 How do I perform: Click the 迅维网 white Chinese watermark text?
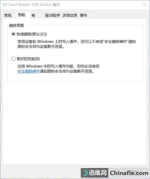[x=98, y=173]
